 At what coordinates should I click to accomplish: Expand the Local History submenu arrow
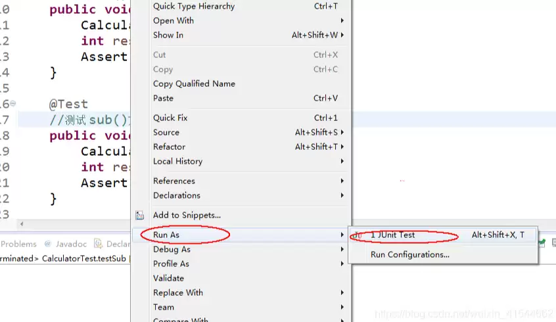[342, 162]
